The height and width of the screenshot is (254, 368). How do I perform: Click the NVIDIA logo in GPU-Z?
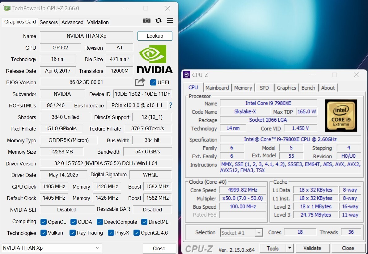pos(155,59)
